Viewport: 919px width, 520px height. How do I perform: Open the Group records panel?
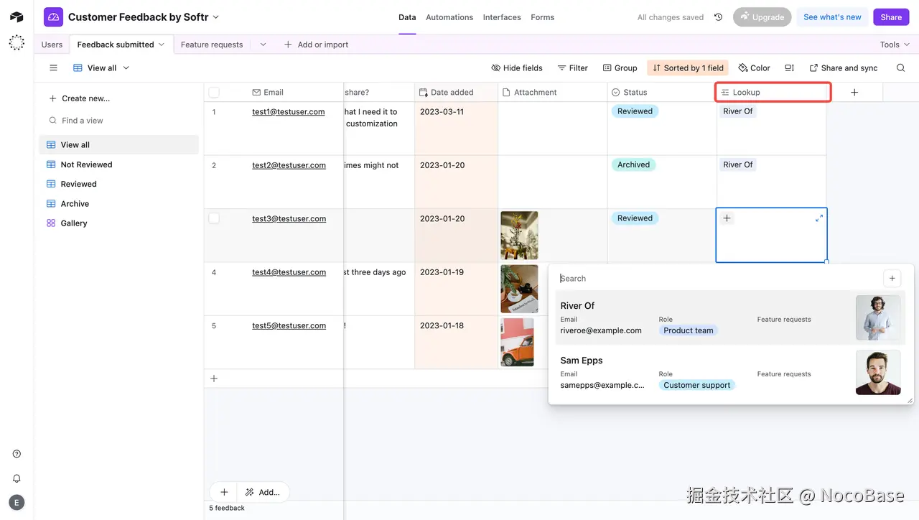(x=620, y=68)
